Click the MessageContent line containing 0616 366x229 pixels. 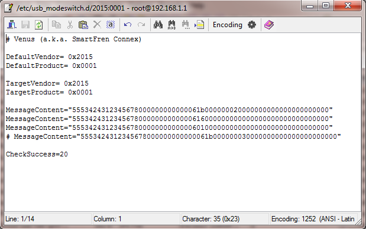click(x=169, y=119)
